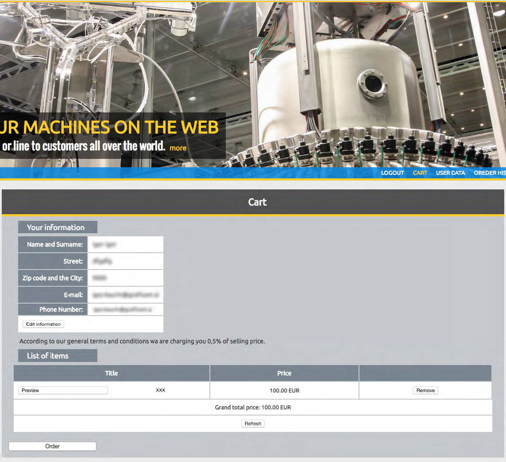This screenshot has height=462, width=506.
Task: Open the order history nav item
Action: (x=489, y=173)
